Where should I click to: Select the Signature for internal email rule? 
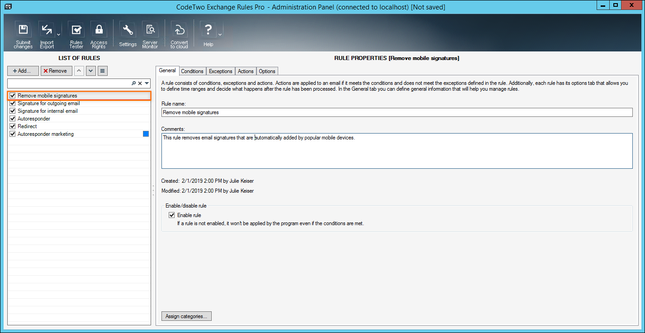pos(47,111)
